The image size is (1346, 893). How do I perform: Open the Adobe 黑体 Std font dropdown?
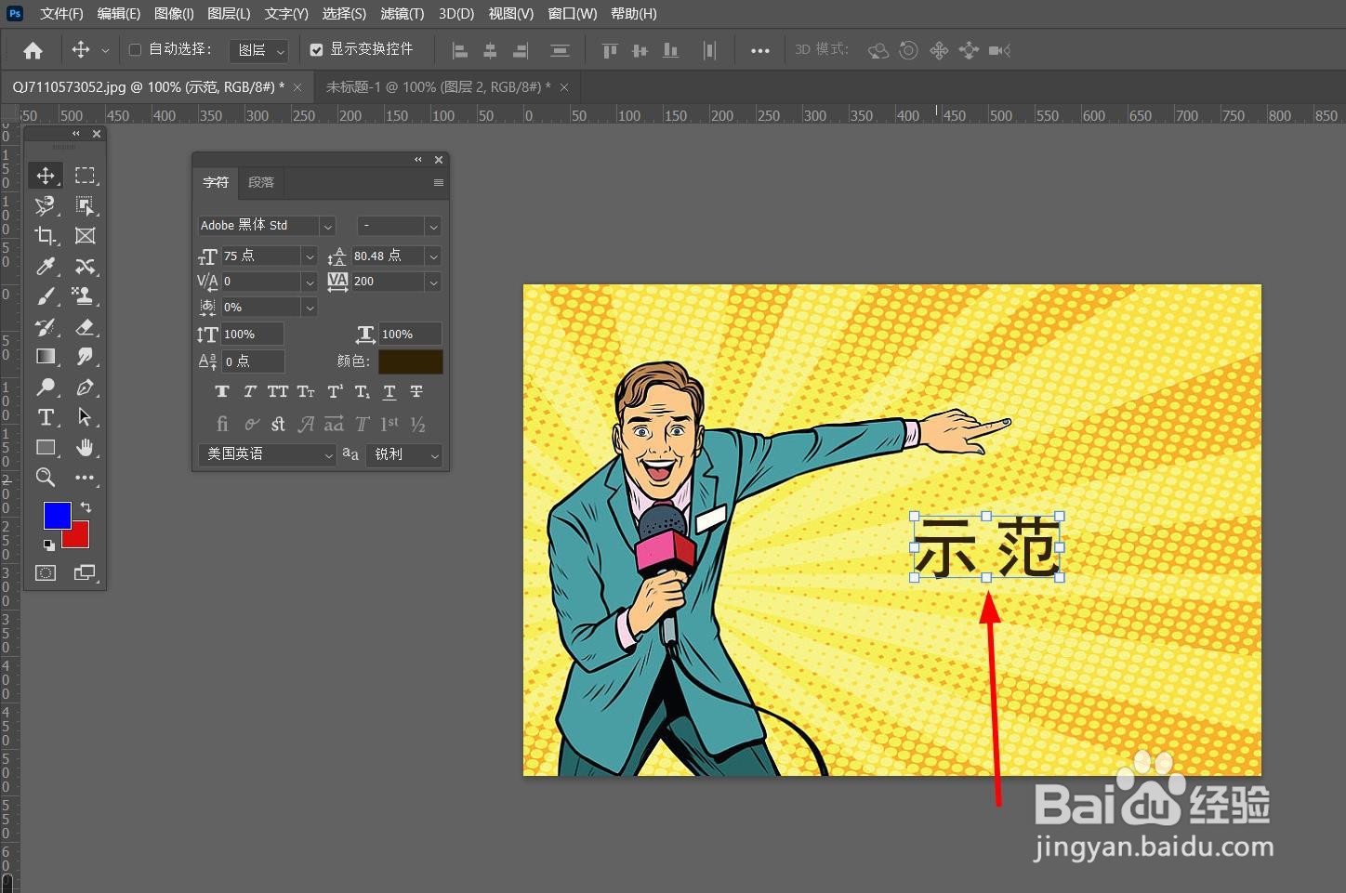pos(327,226)
